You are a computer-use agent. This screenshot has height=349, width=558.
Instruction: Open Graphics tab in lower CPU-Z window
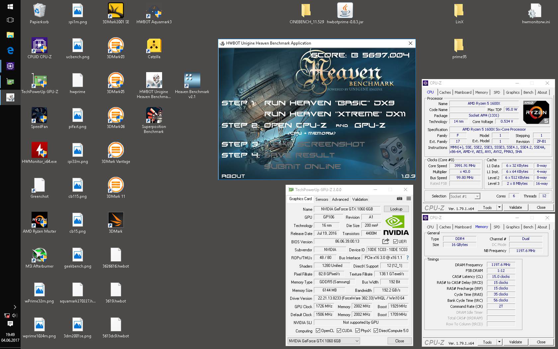(512, 227)
